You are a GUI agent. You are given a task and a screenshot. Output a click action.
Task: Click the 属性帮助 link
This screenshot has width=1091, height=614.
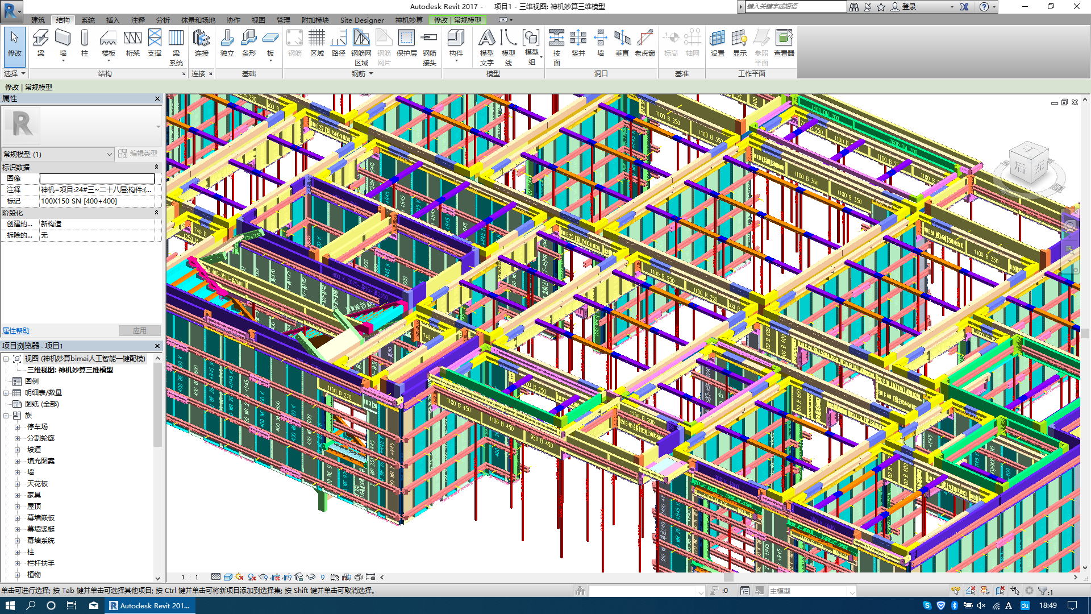point(16,331)
